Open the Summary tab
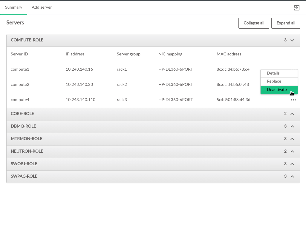The image size is (306, 229). 14,7
